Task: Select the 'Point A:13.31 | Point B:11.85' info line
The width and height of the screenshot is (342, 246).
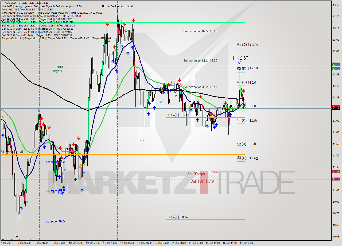Action: 27,10
